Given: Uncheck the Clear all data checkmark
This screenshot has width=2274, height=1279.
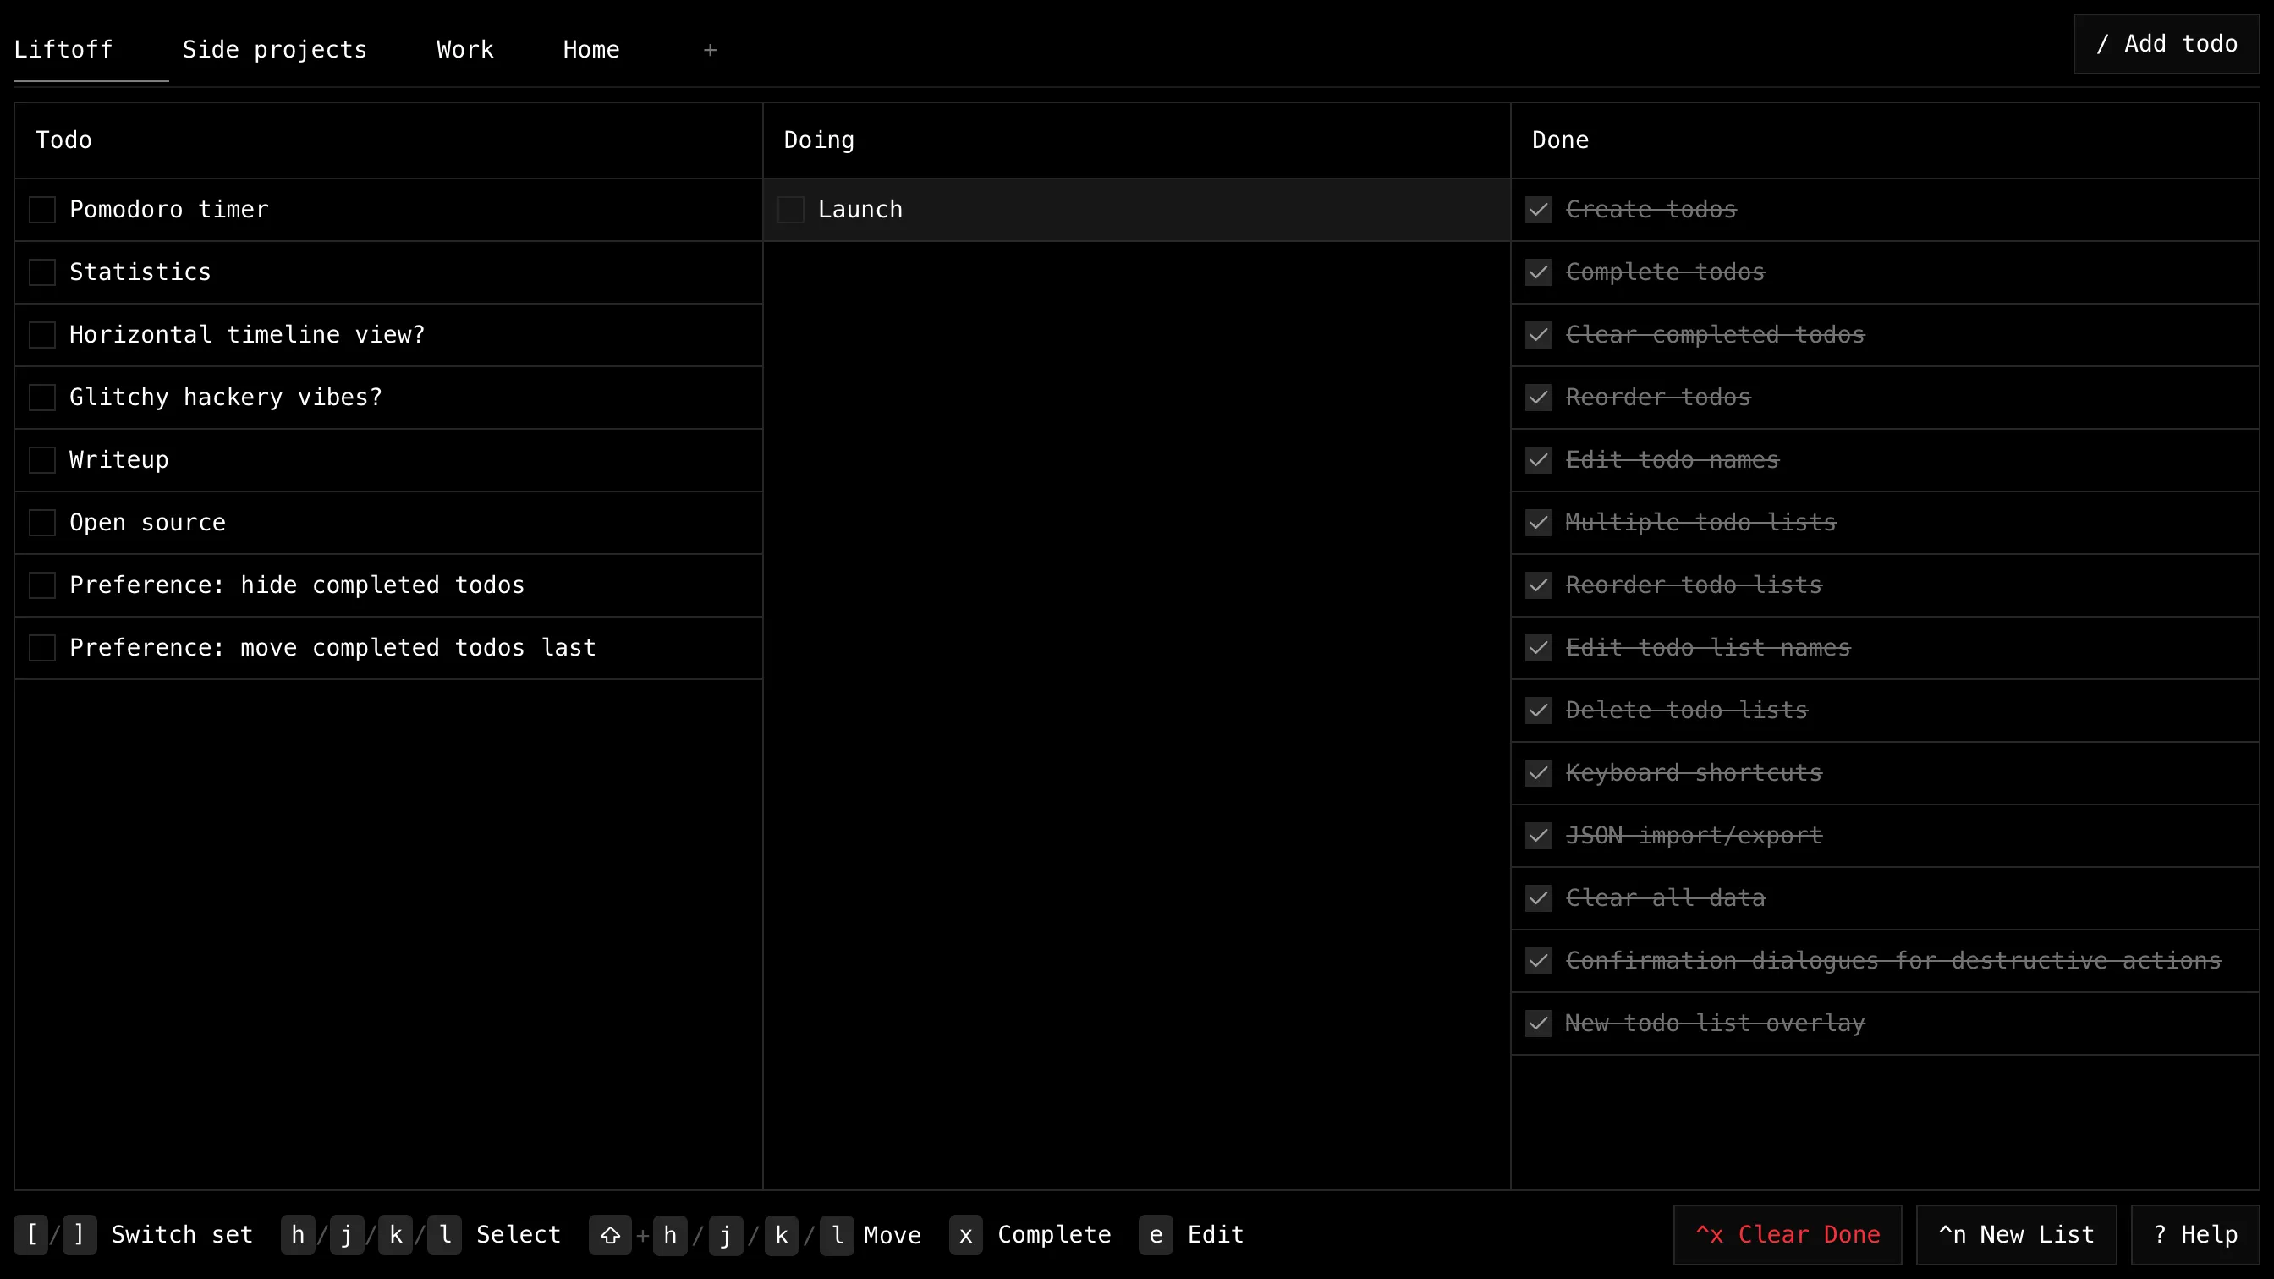Looking at the screenshot, I should click(x=1539, y=899).
